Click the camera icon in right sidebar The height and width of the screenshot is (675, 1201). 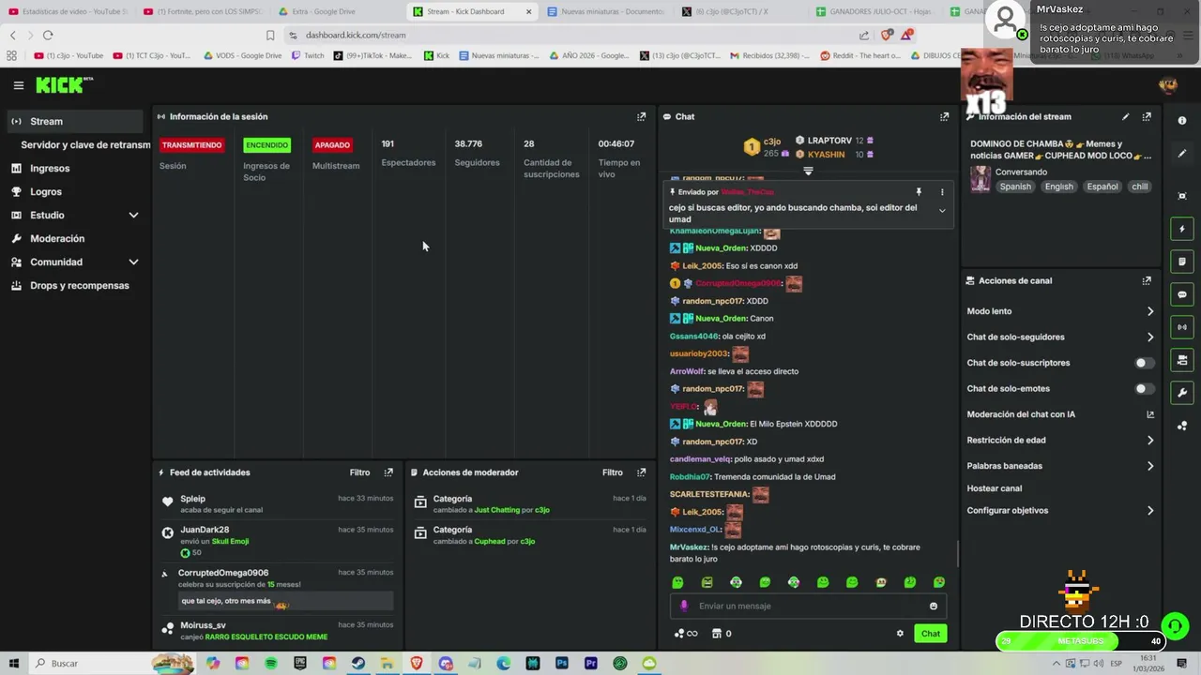1182,360
